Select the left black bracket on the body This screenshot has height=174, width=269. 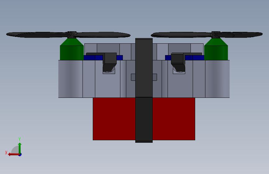(x=110, y=62)
